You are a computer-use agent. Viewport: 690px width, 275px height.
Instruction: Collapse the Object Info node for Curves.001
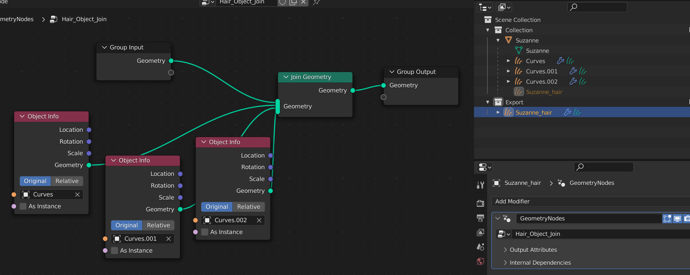click(x=114, y=160)
